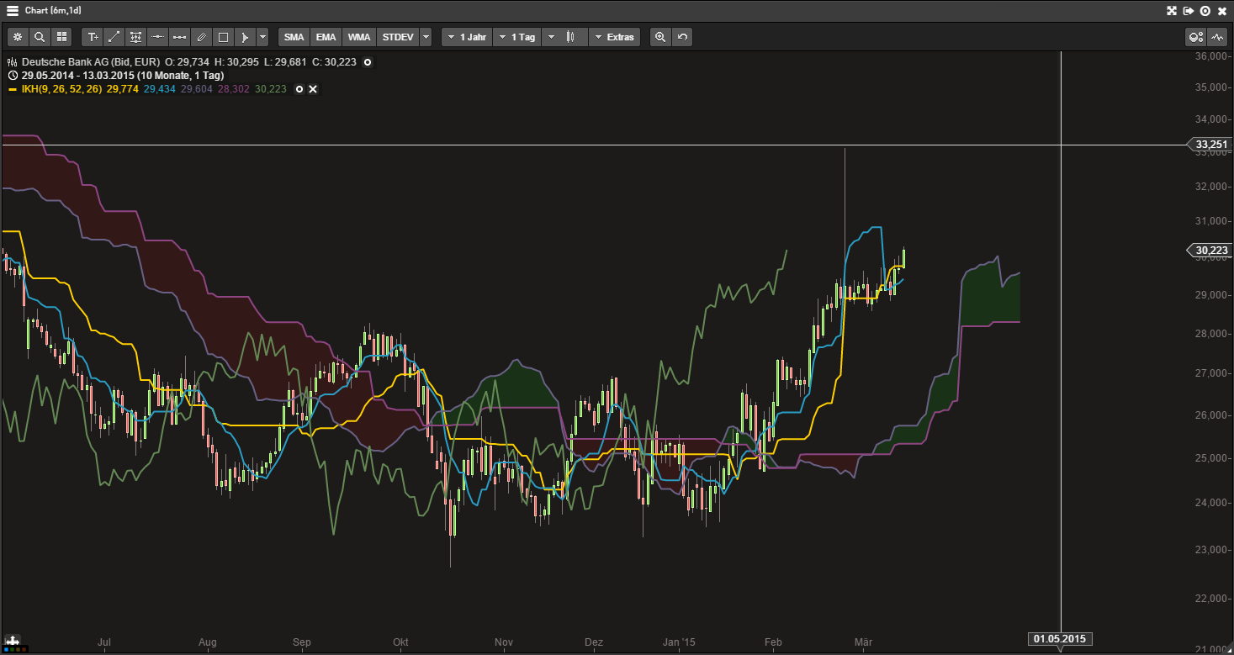Toggle the circle marker beside Deutsche Bank values
Viewport: 1234px width, 655px height.
[x=367, y=62]
